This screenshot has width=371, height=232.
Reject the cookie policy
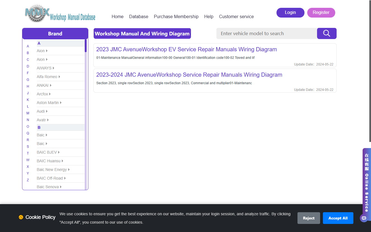coord(309,218)
